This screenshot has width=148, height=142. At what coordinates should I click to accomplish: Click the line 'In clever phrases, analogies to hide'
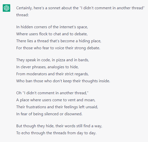pos(47,67)
